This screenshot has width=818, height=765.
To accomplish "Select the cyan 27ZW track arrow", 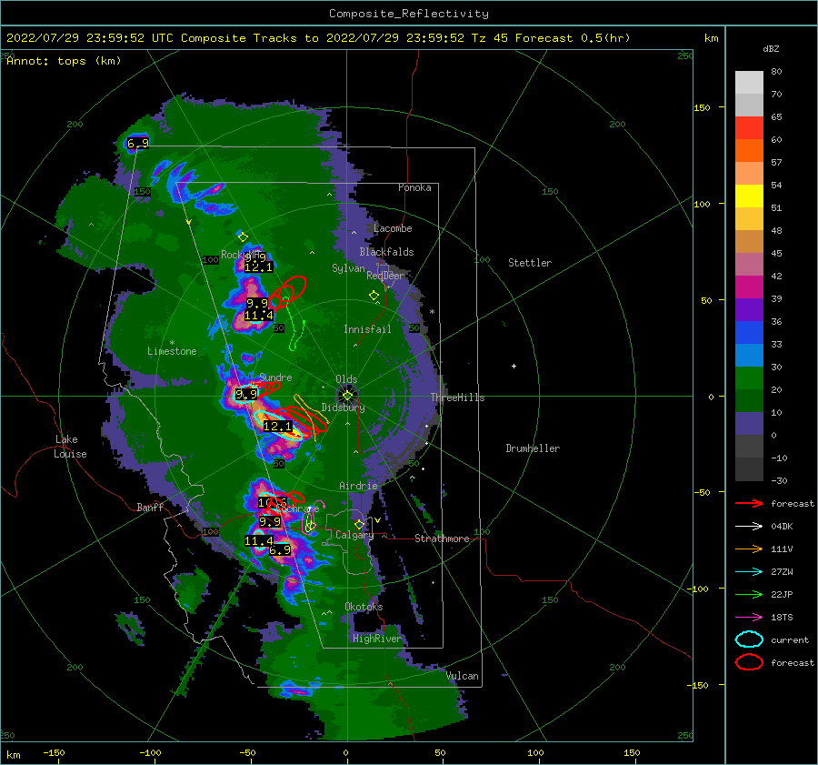I will 749,572.
